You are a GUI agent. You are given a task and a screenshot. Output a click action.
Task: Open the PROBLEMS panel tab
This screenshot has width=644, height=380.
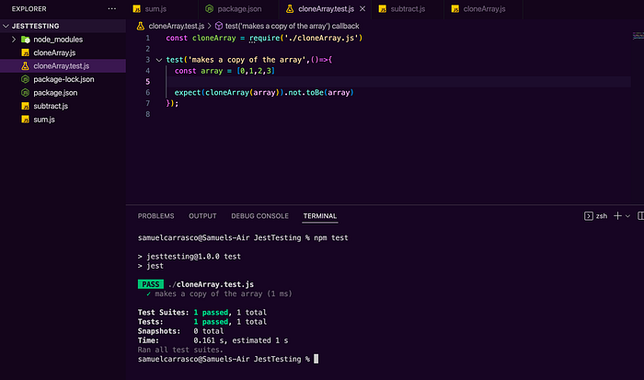tap(155, 216)
